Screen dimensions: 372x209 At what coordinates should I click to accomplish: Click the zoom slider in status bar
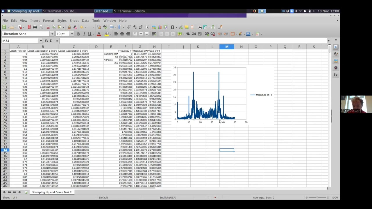[x=317, y=197]
